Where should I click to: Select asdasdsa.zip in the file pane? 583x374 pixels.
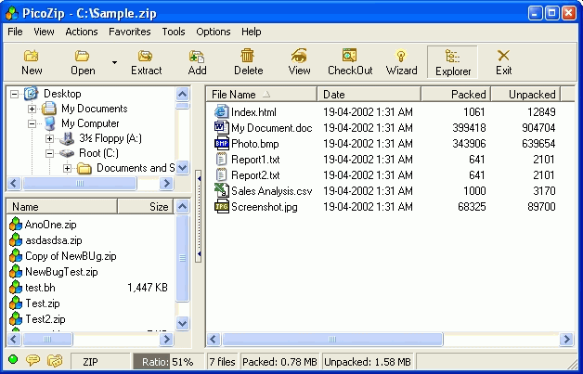54,240
